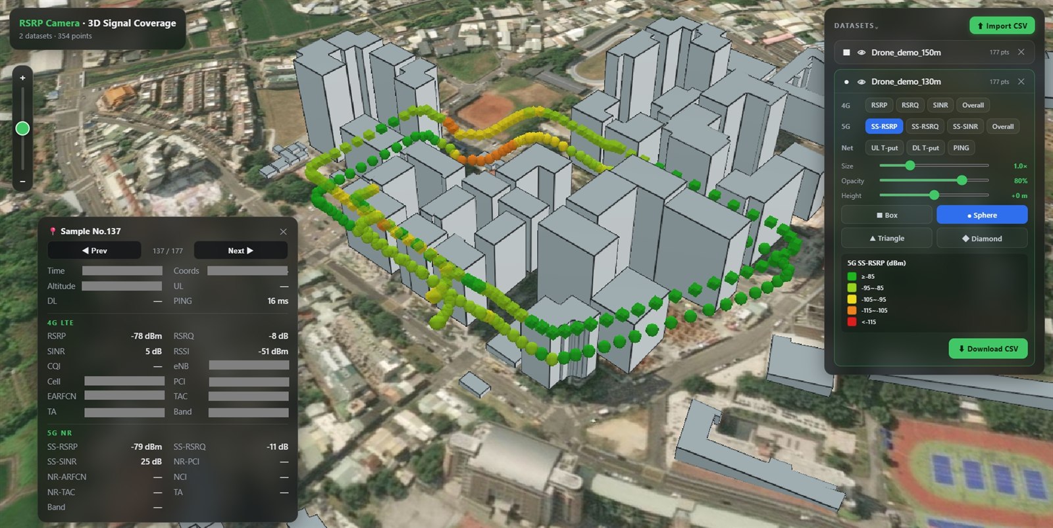Show PING net metric

961,148
